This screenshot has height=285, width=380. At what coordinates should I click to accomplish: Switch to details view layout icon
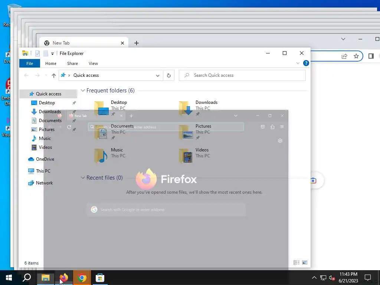pyautogui.click(x=297, y=262)
